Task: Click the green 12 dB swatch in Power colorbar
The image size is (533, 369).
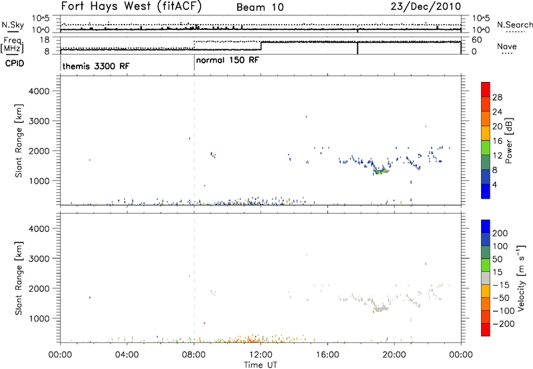Action: [486, 147]
